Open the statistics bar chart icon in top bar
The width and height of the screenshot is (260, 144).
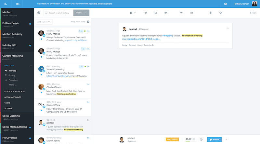pos(6,4)
